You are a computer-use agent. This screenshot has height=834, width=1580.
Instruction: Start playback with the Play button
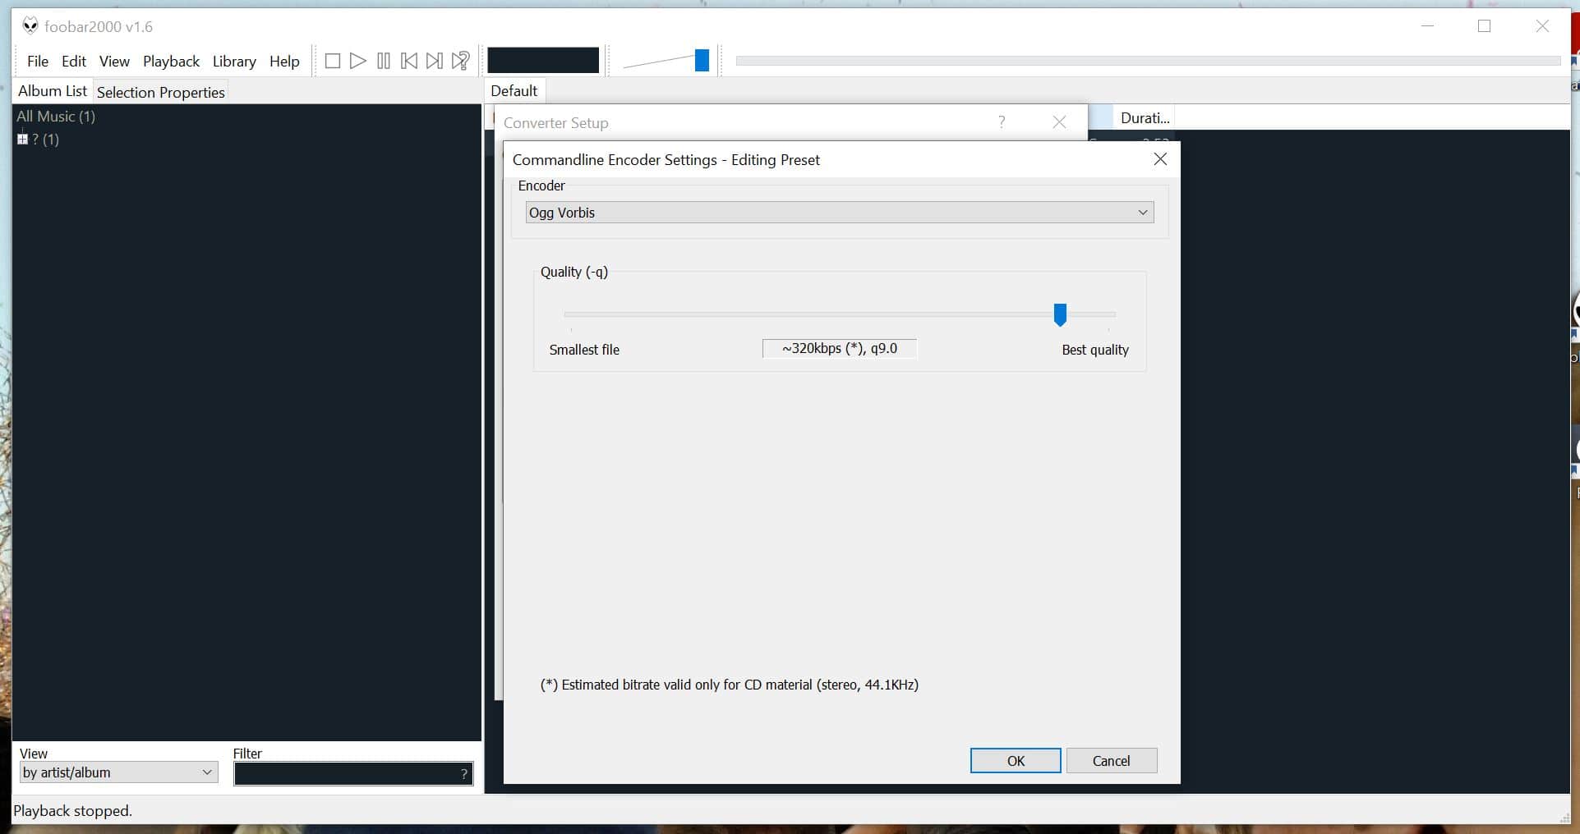point(358,61)
